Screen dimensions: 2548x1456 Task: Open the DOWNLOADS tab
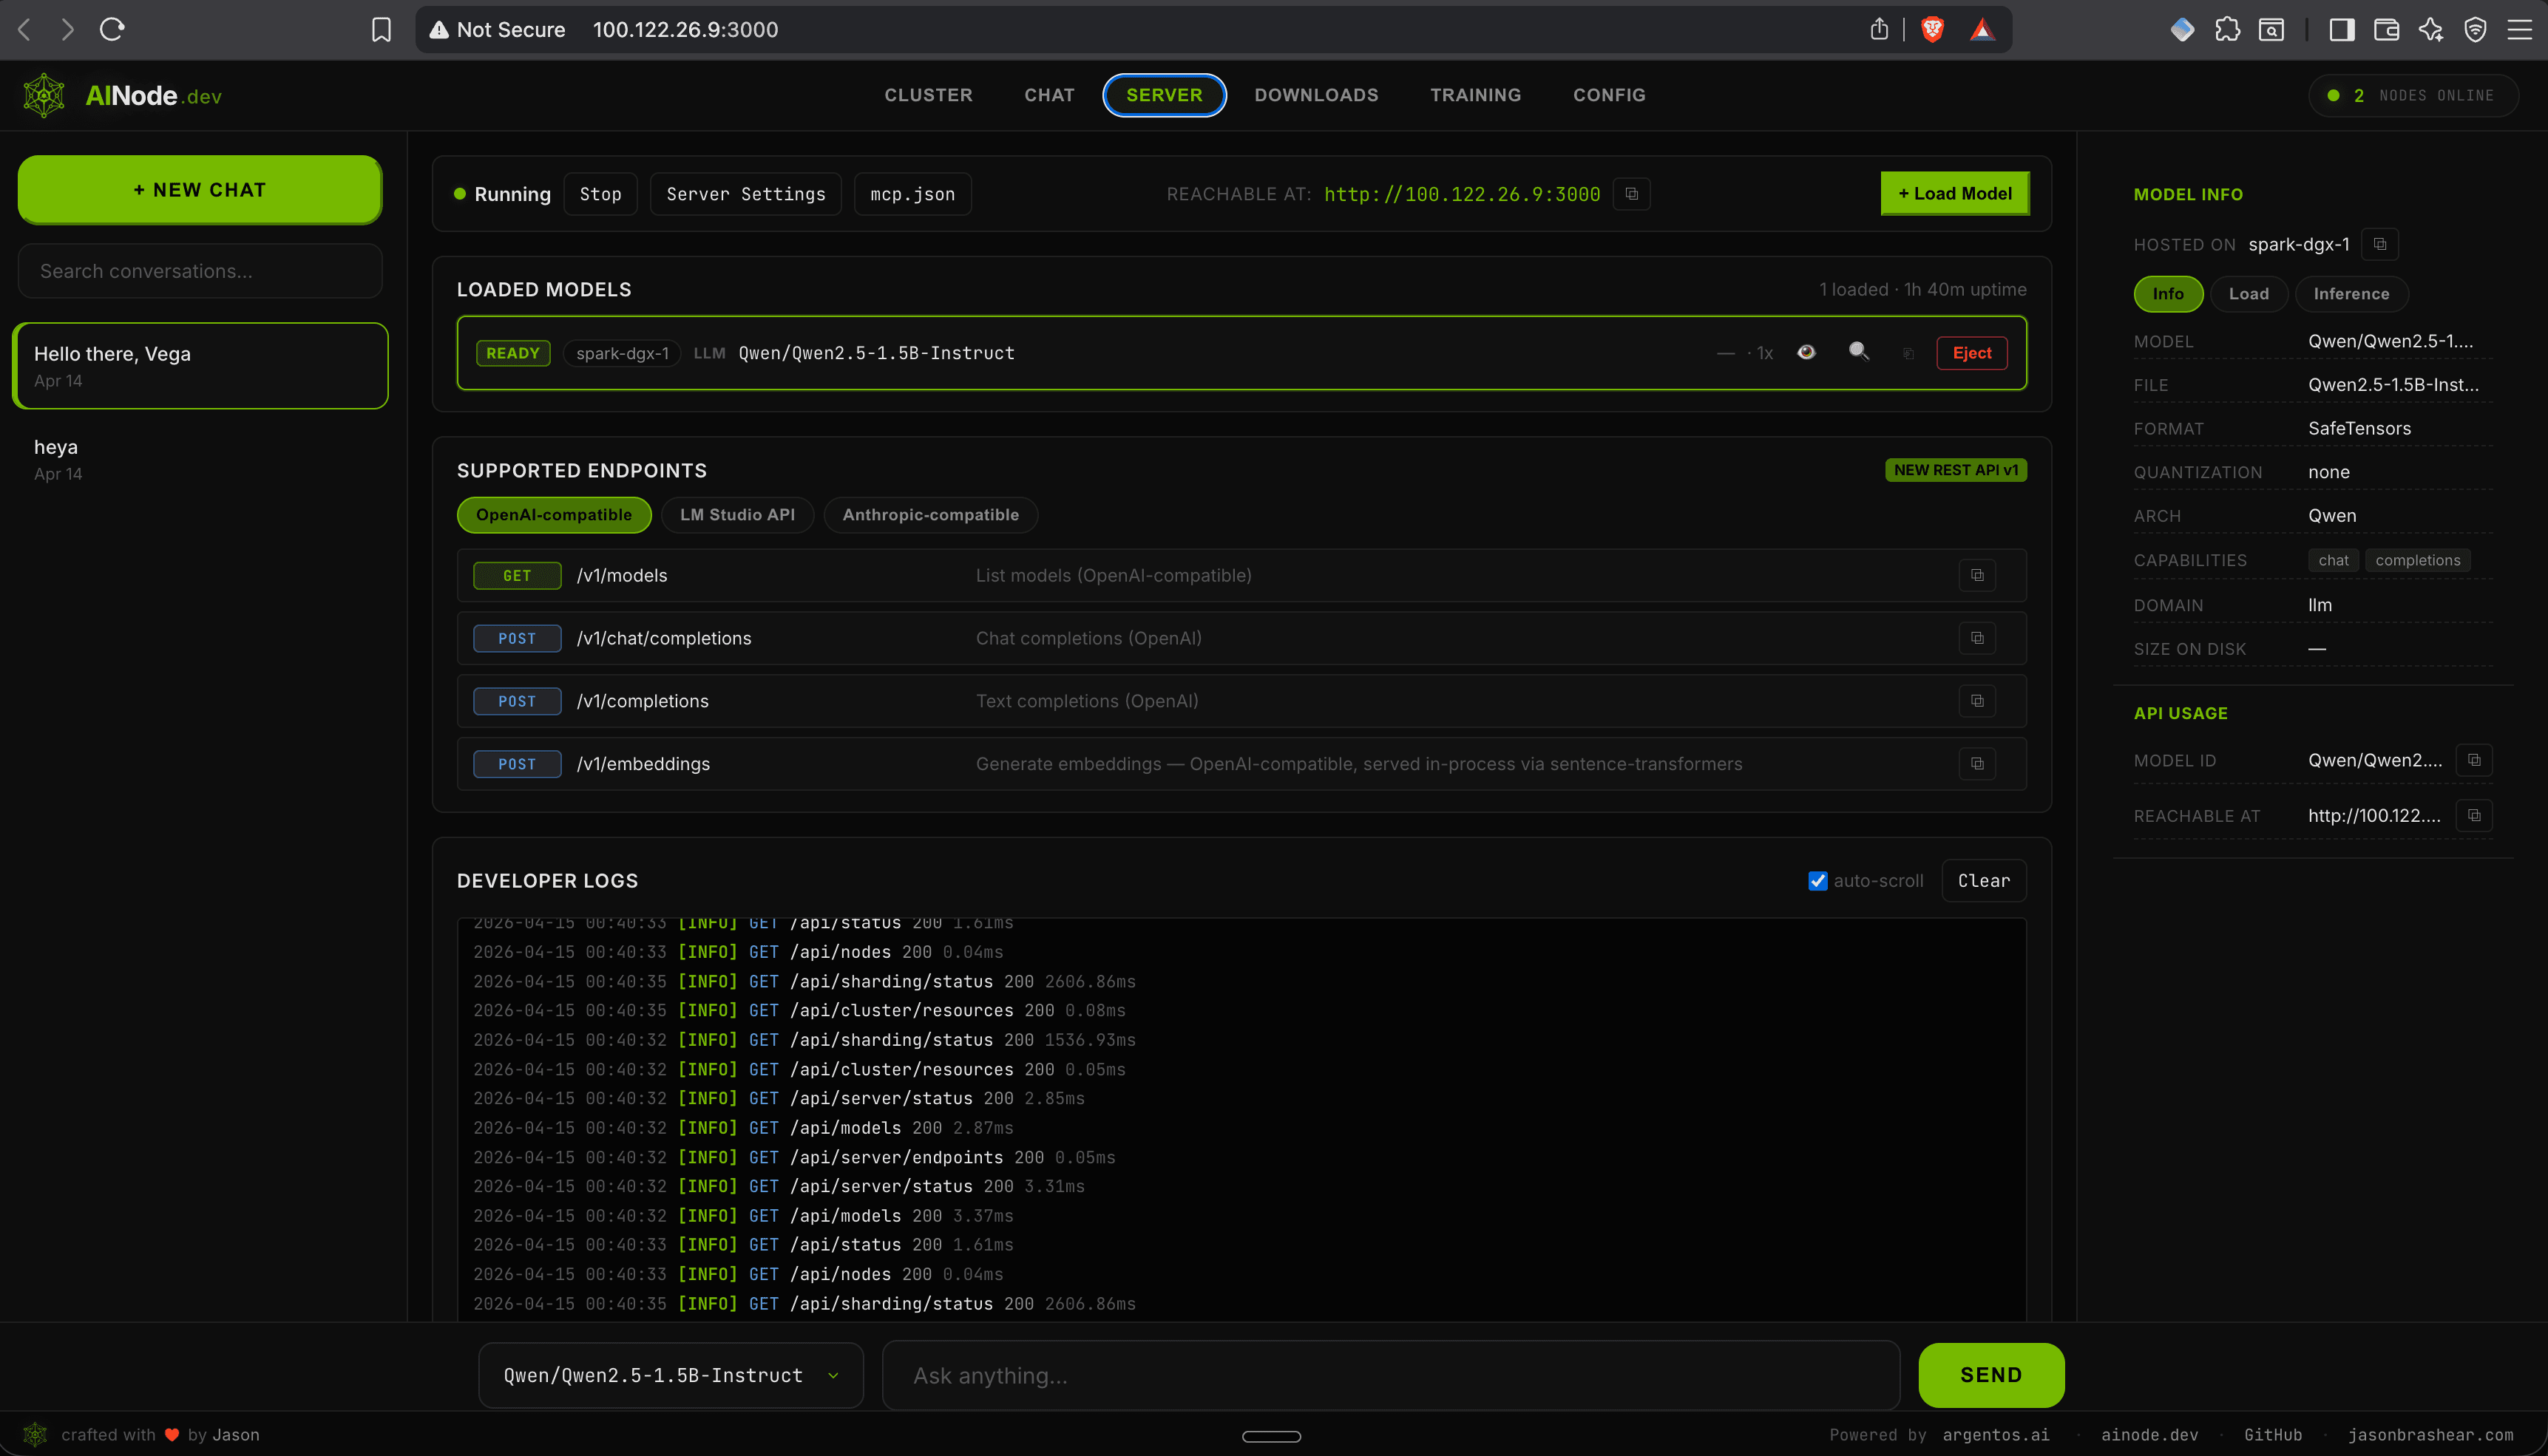pos(1315,95)
